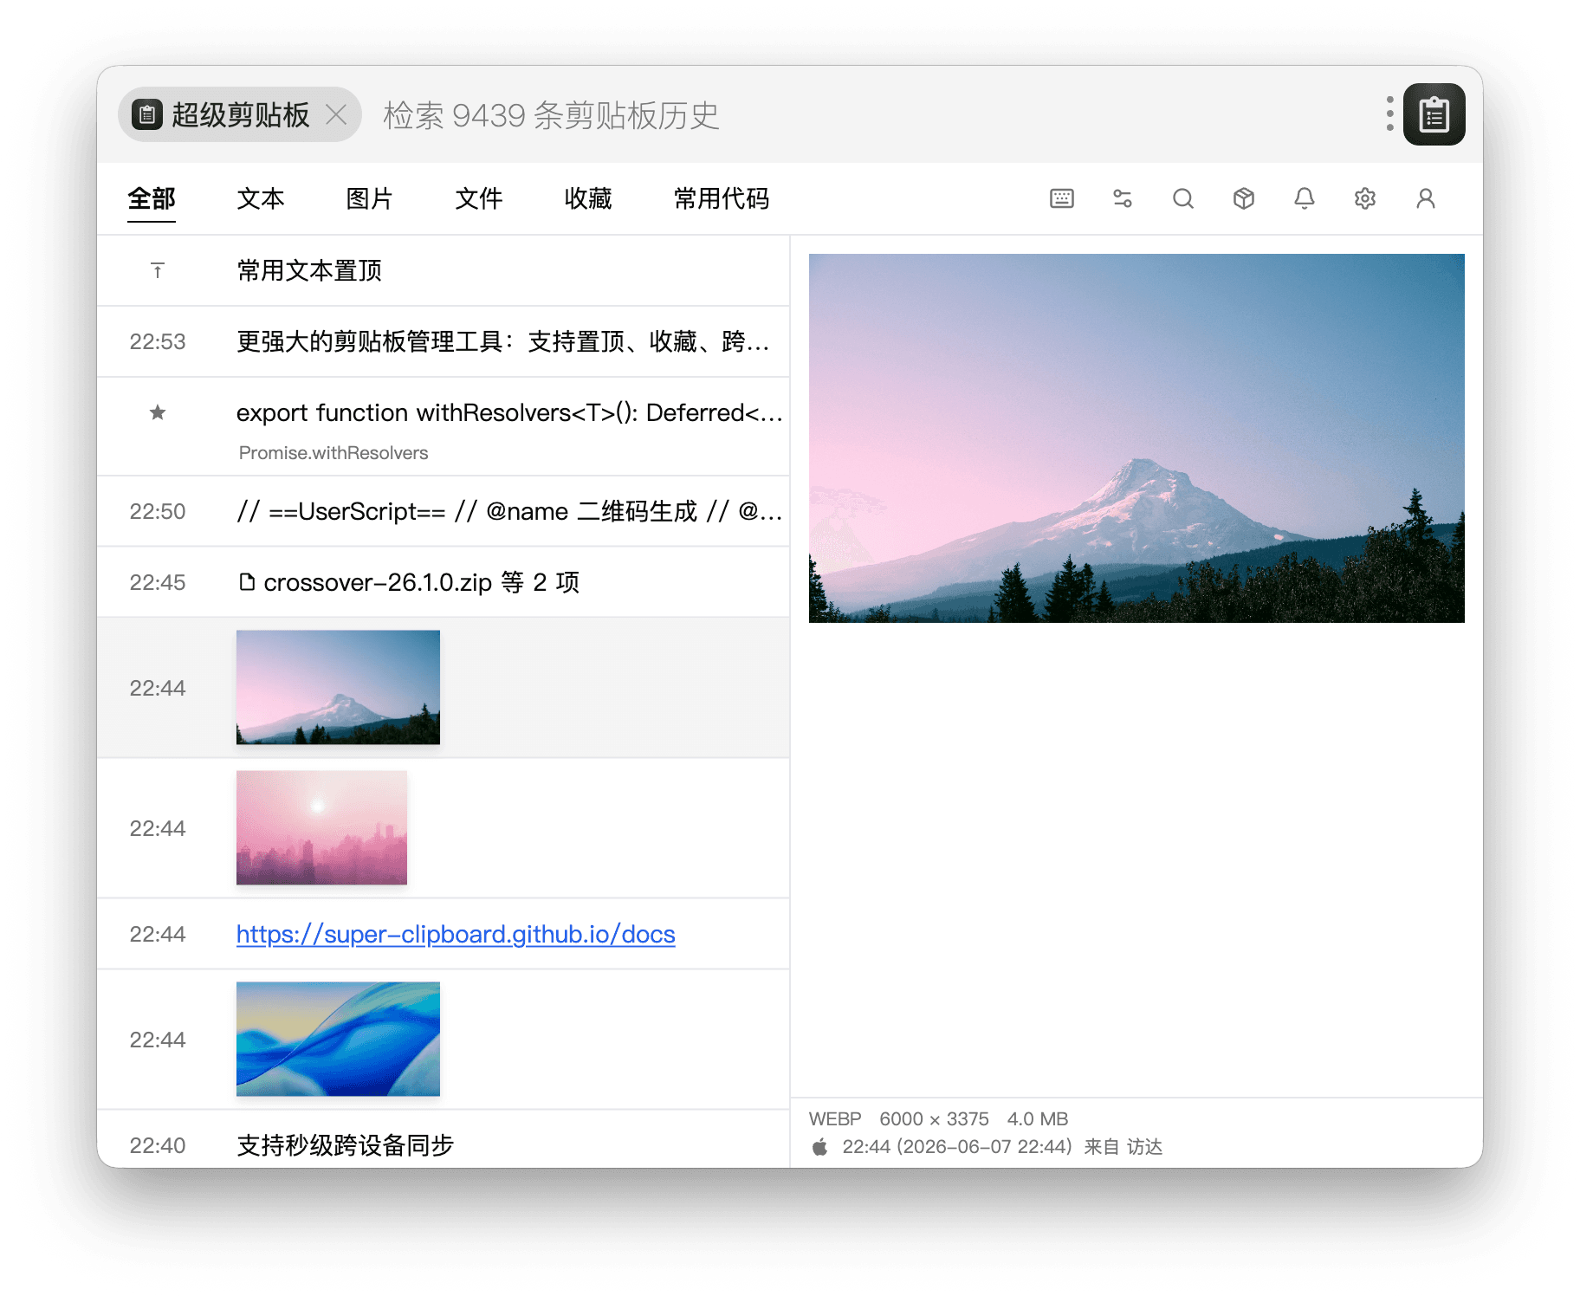The height and width of the screenshot is (1296, 1580).
Task: Select the blue wave wallpaper thumbnail
Action: click(x=338, y=1039)
